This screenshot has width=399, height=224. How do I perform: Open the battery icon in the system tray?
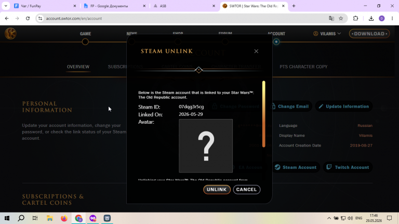pos(336,218)
